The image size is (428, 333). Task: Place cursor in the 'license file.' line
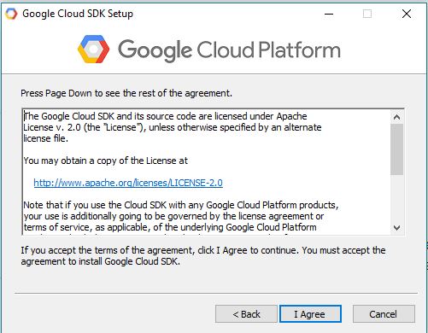coord(46,138)
